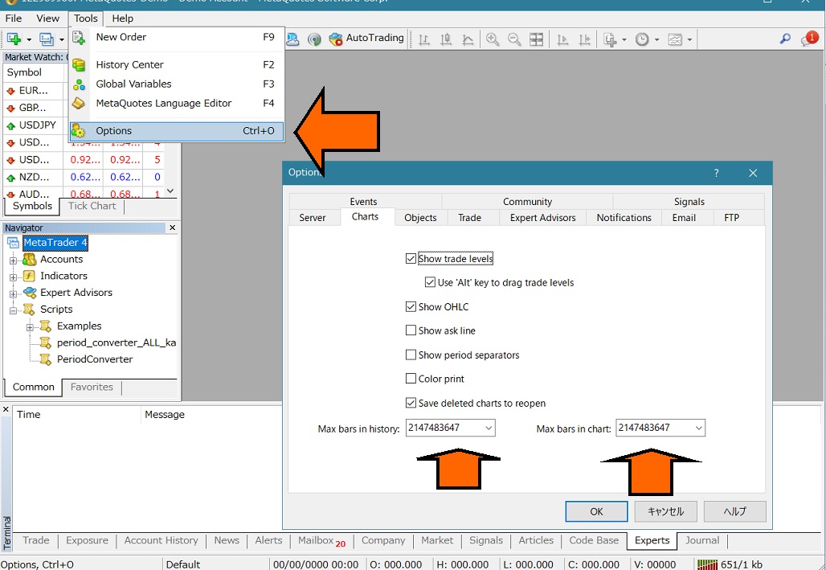826x570 pixels.
Task: Open the search magnifier in toolbar
Action: pos(785,39)
